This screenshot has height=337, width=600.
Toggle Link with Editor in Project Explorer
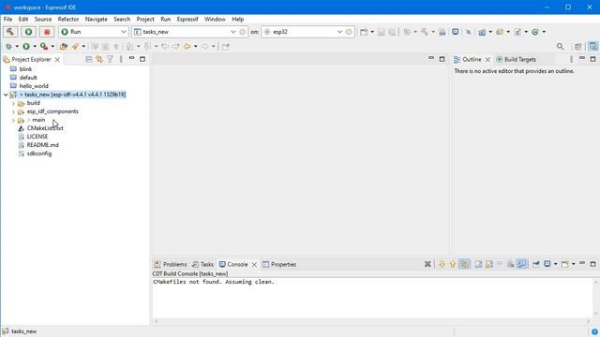click(99, 59)
